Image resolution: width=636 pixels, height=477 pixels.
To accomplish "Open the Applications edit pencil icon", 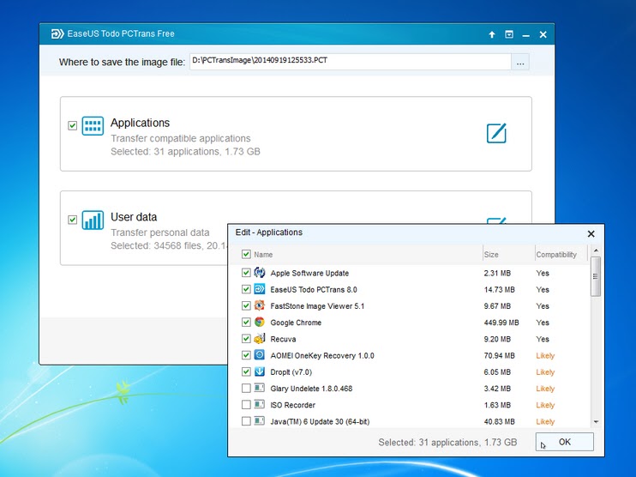I will pyautogui.click(x=496, y=133).
